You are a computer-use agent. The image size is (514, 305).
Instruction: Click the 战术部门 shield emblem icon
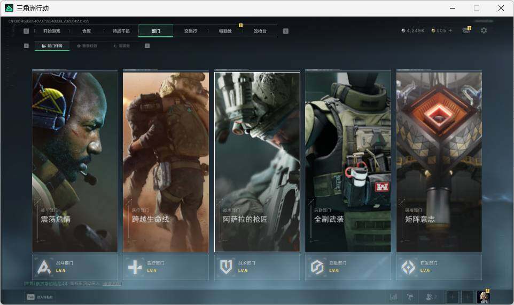click(226, 267)
